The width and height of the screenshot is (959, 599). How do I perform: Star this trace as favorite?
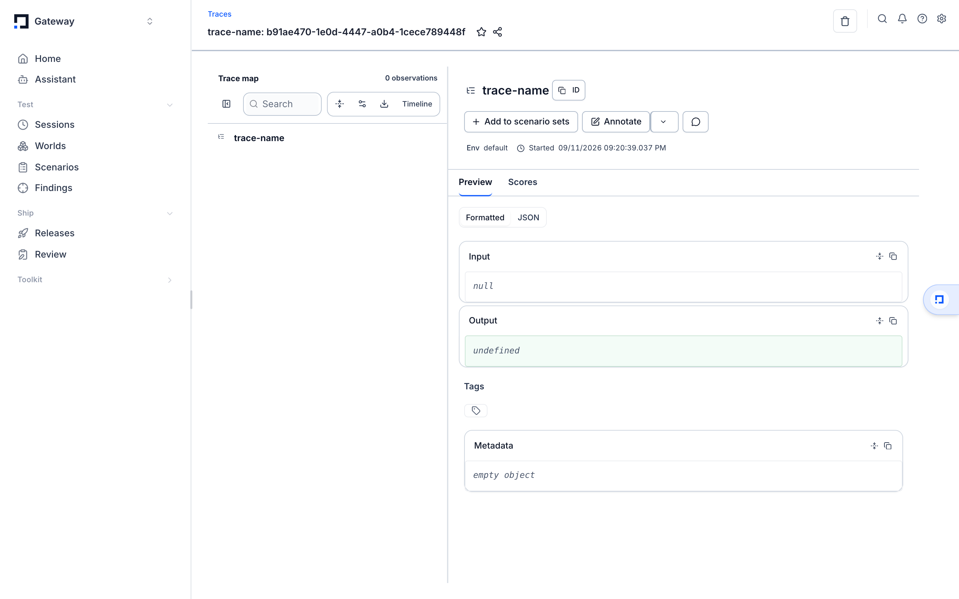[x=481, y=32]
